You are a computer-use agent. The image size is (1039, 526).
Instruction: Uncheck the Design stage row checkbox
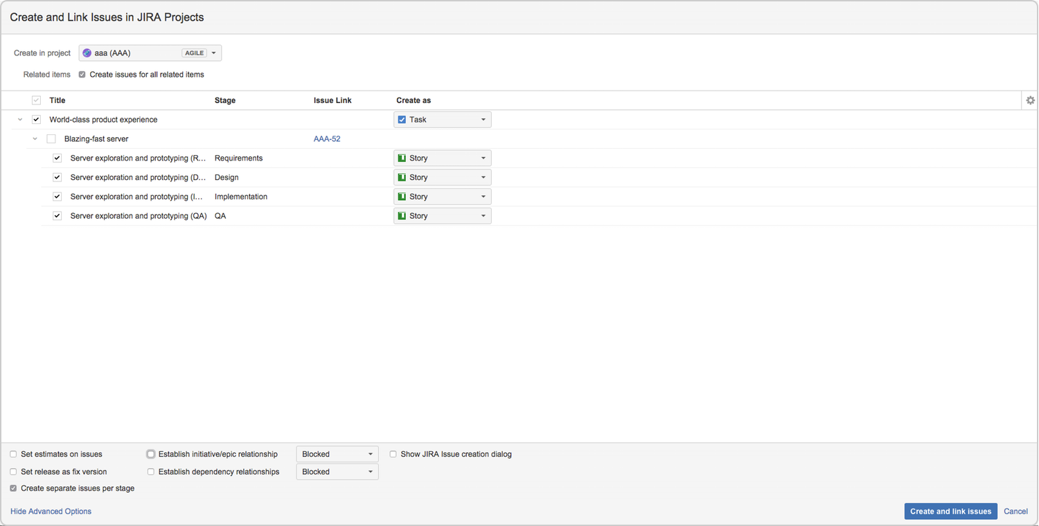point(57,178)
